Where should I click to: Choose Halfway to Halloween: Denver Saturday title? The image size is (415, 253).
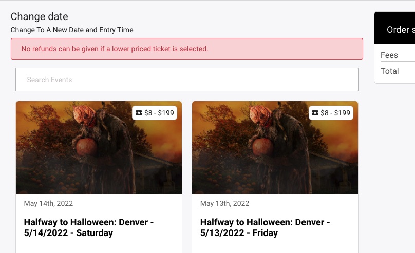(89, 227)
